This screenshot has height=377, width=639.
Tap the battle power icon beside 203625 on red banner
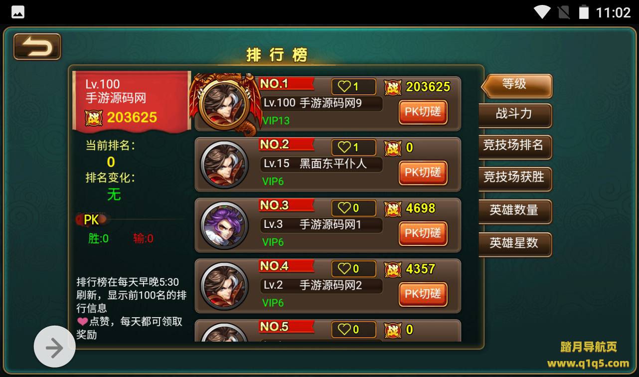click(94, 118)
